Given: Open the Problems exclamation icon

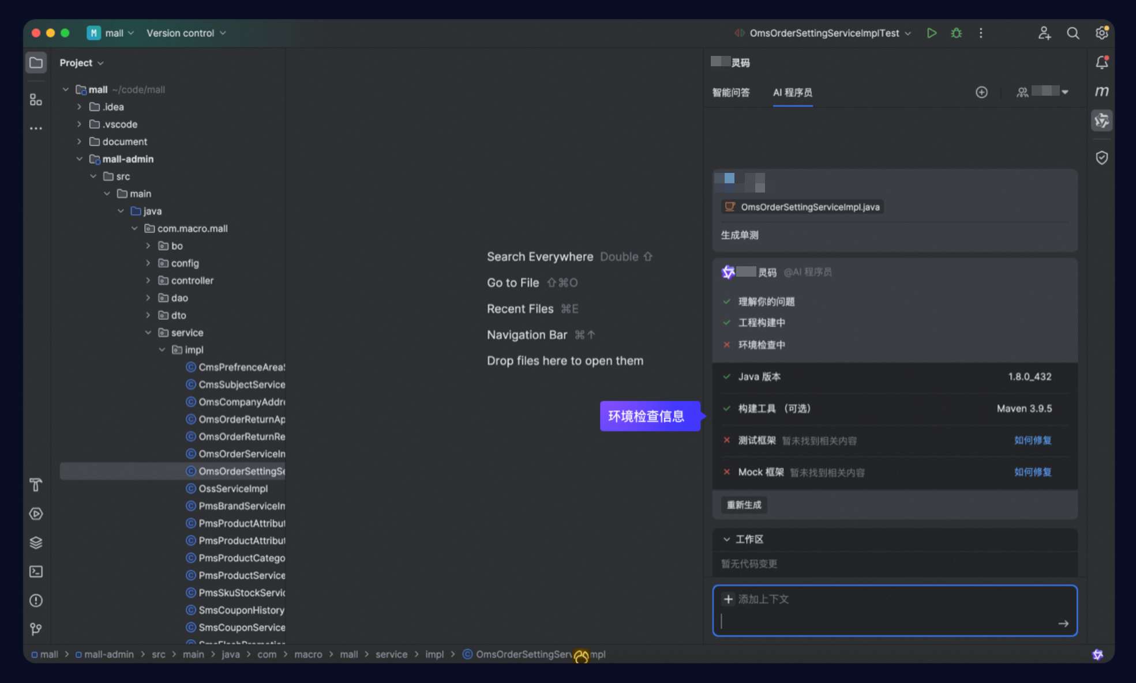Looking at the screenshot, I should [x=36, y=601].
